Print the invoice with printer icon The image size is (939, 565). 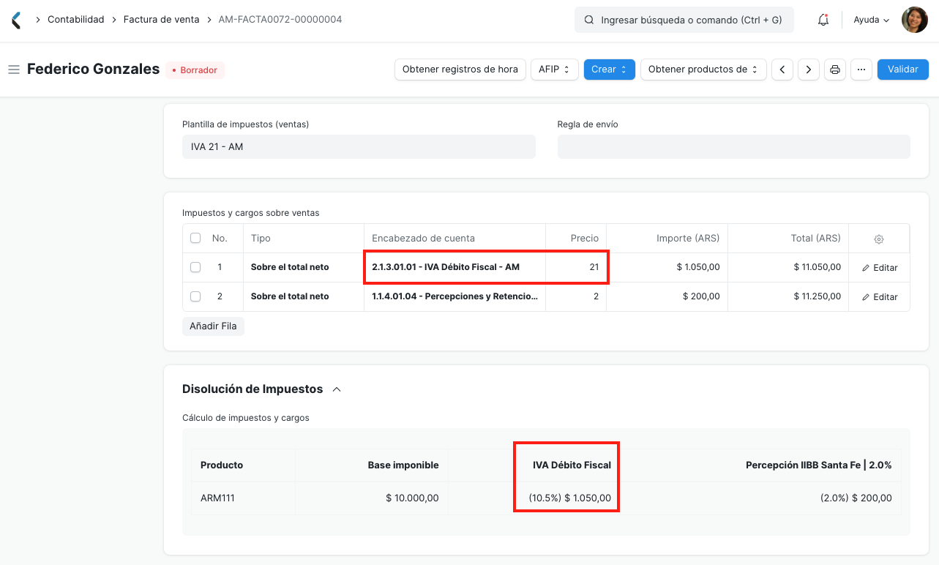tap(835, 70)
